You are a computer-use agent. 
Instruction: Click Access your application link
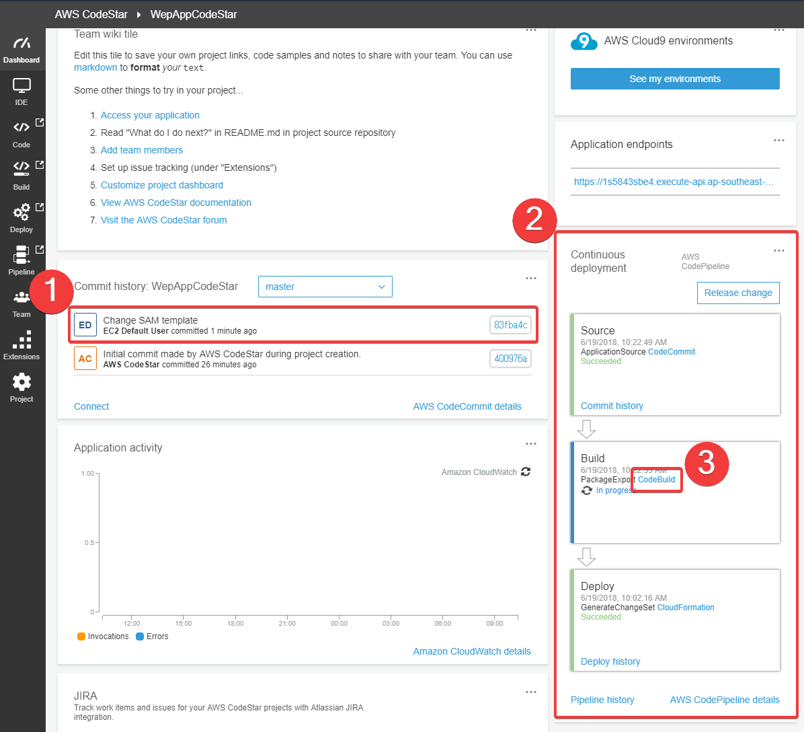click(x=150, y=115)
